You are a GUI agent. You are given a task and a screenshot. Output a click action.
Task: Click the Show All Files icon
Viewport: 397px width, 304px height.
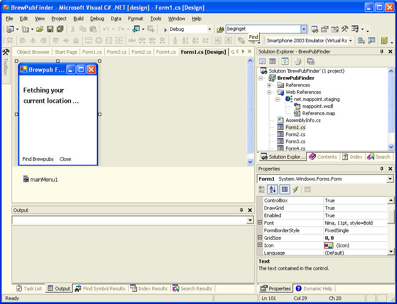click(x=298, y=61)
